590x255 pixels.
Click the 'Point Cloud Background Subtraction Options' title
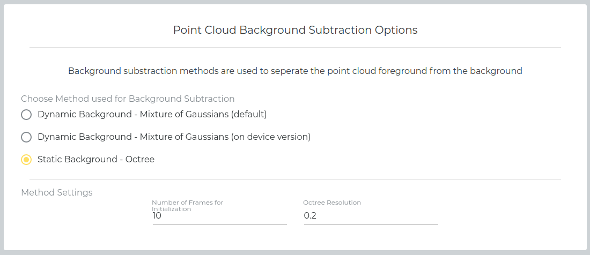point(296,30)
